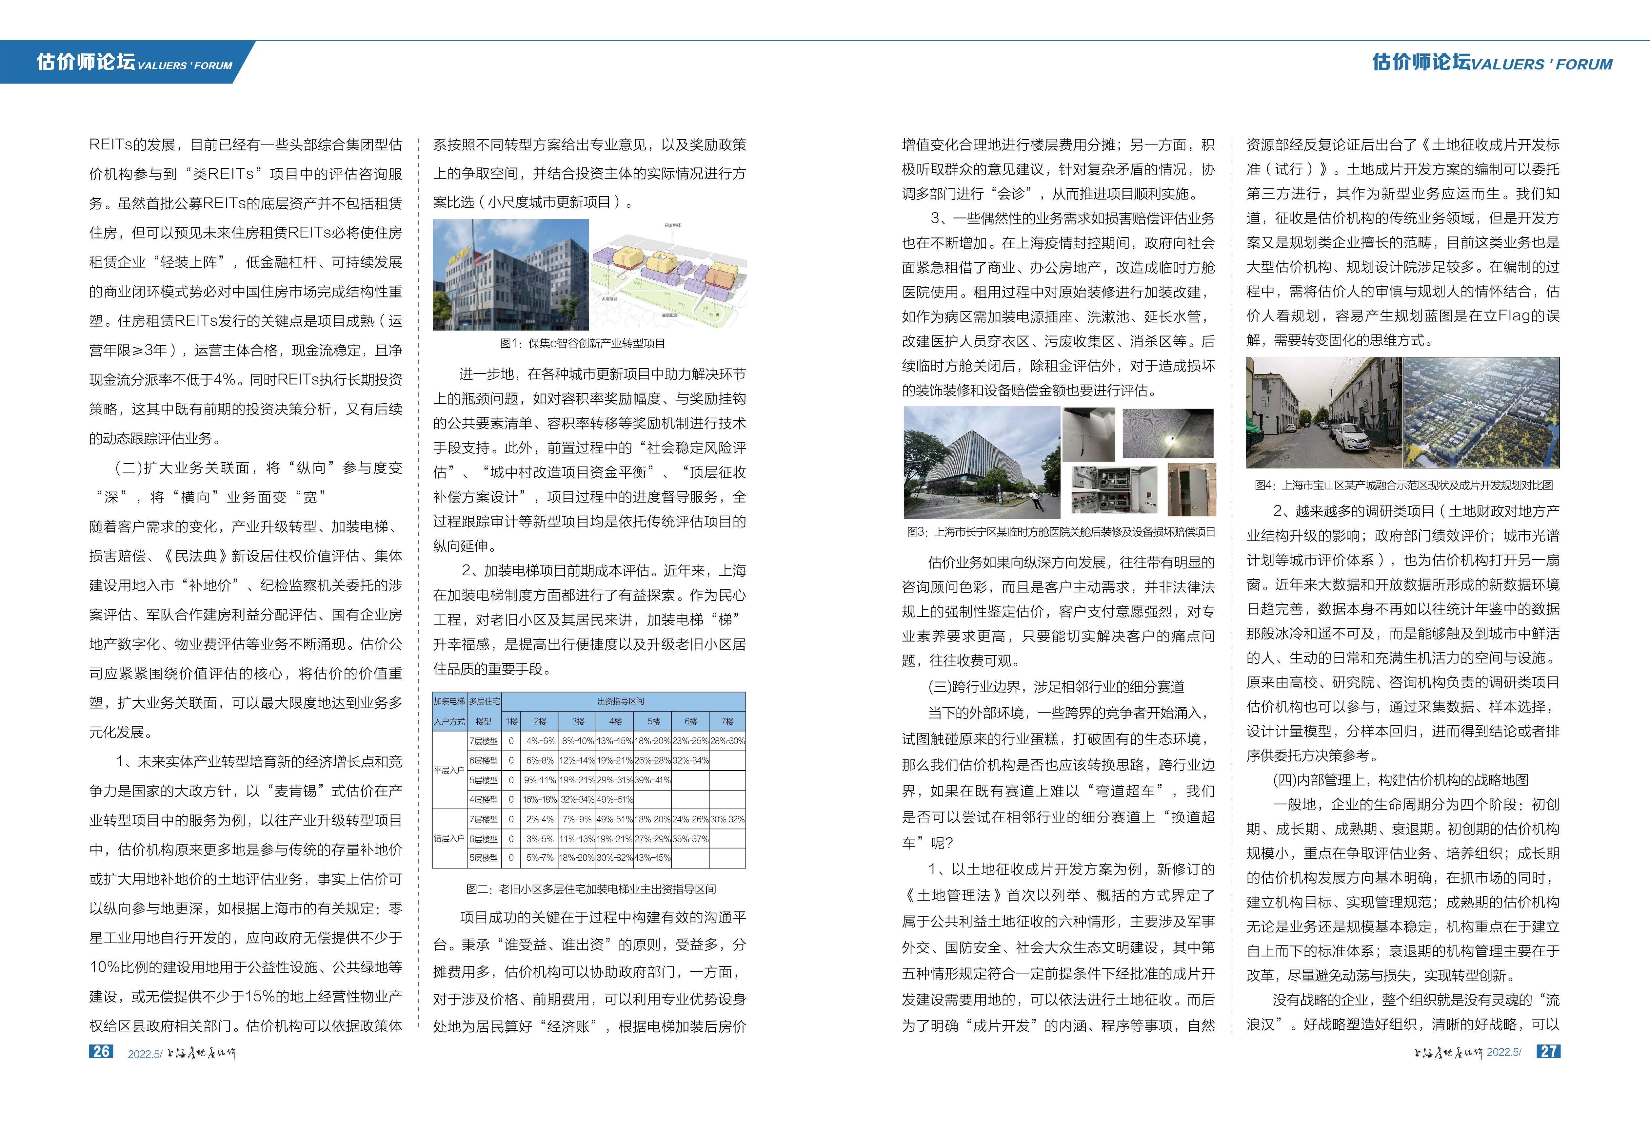
Task: Click table cell 4%~6%
Action: [540, 741]
